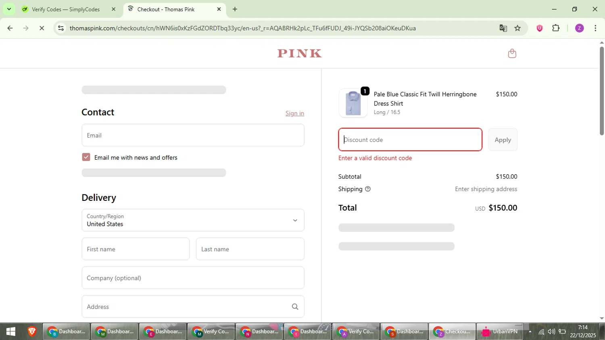Viewport: 605px width, 340px height.
Task: Open the shopping bag cart icon
Action: pos(512,53)
